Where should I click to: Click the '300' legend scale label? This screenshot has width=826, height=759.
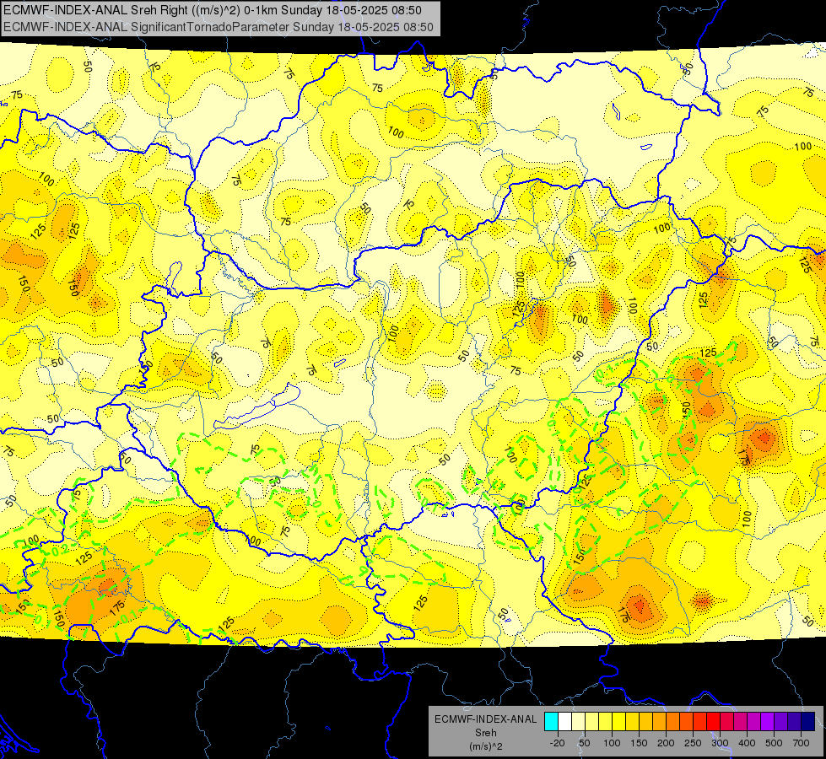720,743
